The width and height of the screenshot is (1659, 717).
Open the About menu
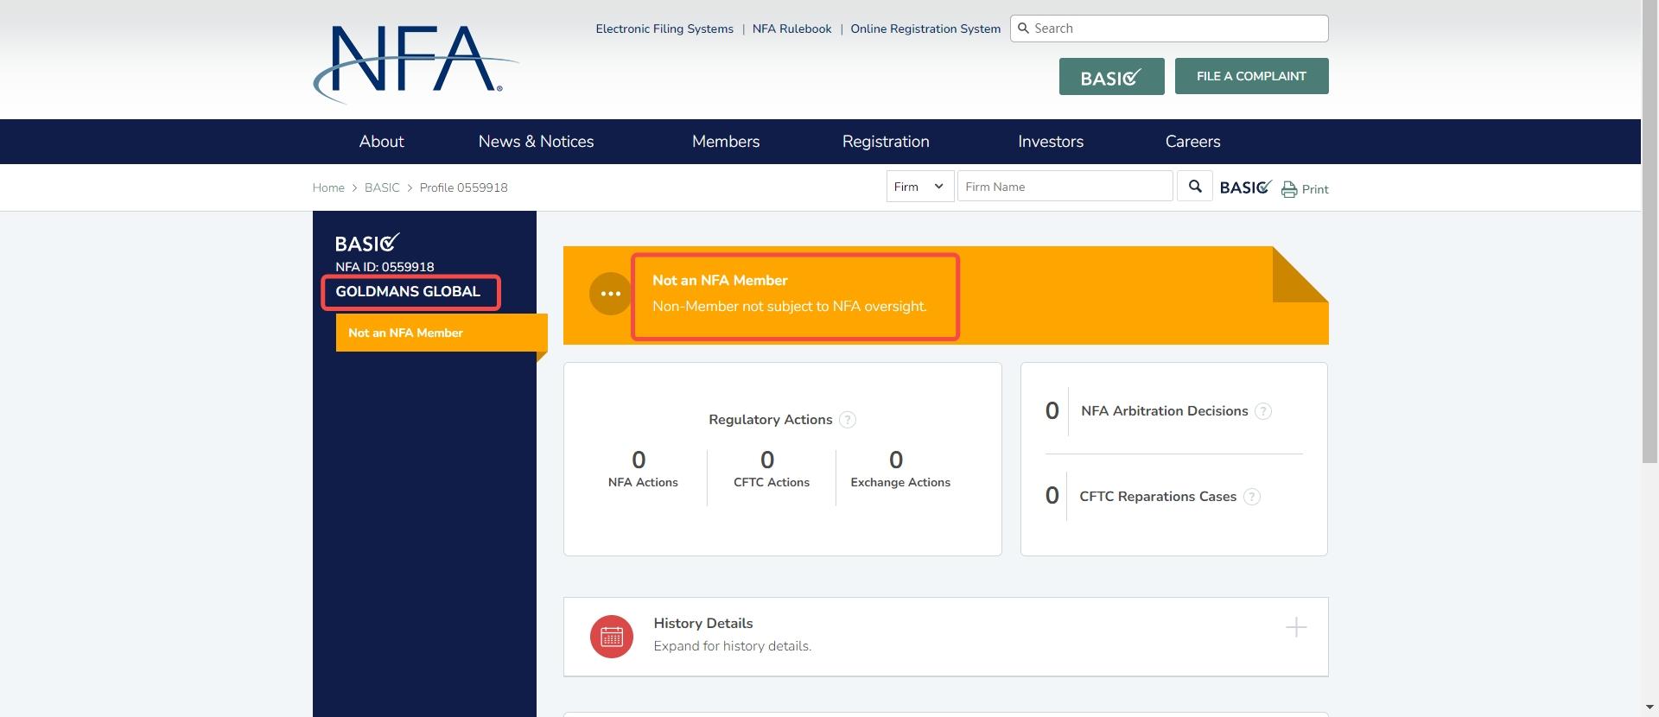tap(381, 142)
